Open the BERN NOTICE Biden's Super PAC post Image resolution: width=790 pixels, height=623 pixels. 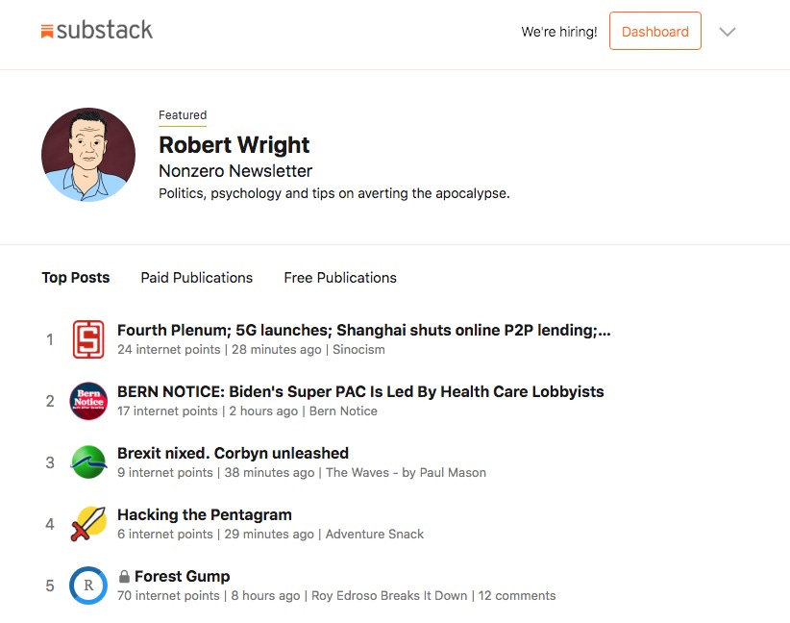[360, 391]
